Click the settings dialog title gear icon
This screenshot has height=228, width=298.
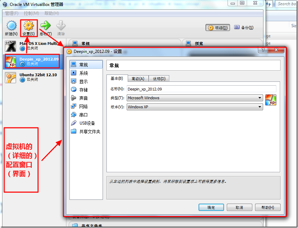point(69,52)
